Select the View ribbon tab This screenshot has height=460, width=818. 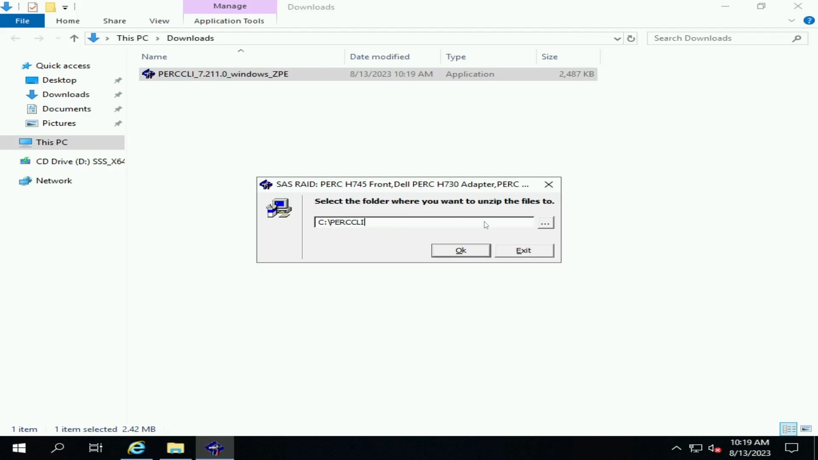point(159,21)
